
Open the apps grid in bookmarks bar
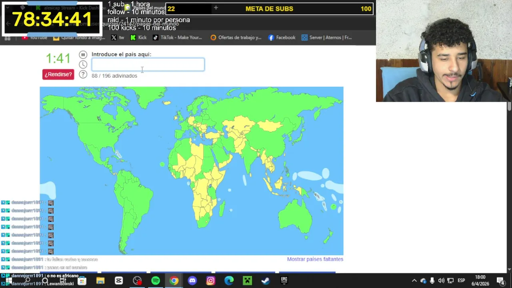(7, 38)
